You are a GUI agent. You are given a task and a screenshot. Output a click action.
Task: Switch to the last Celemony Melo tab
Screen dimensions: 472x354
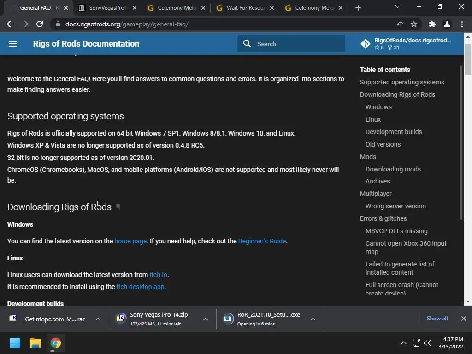313,8
